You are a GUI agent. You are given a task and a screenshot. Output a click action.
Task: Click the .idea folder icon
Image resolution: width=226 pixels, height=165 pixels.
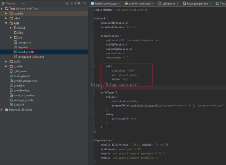pyautogui.click(x=11, y=18)
